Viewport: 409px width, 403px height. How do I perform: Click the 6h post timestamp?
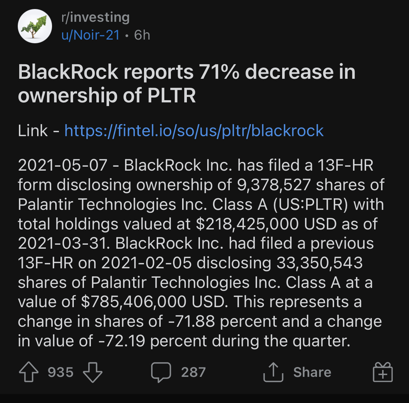pyautogui.click(x=142, y=35)
